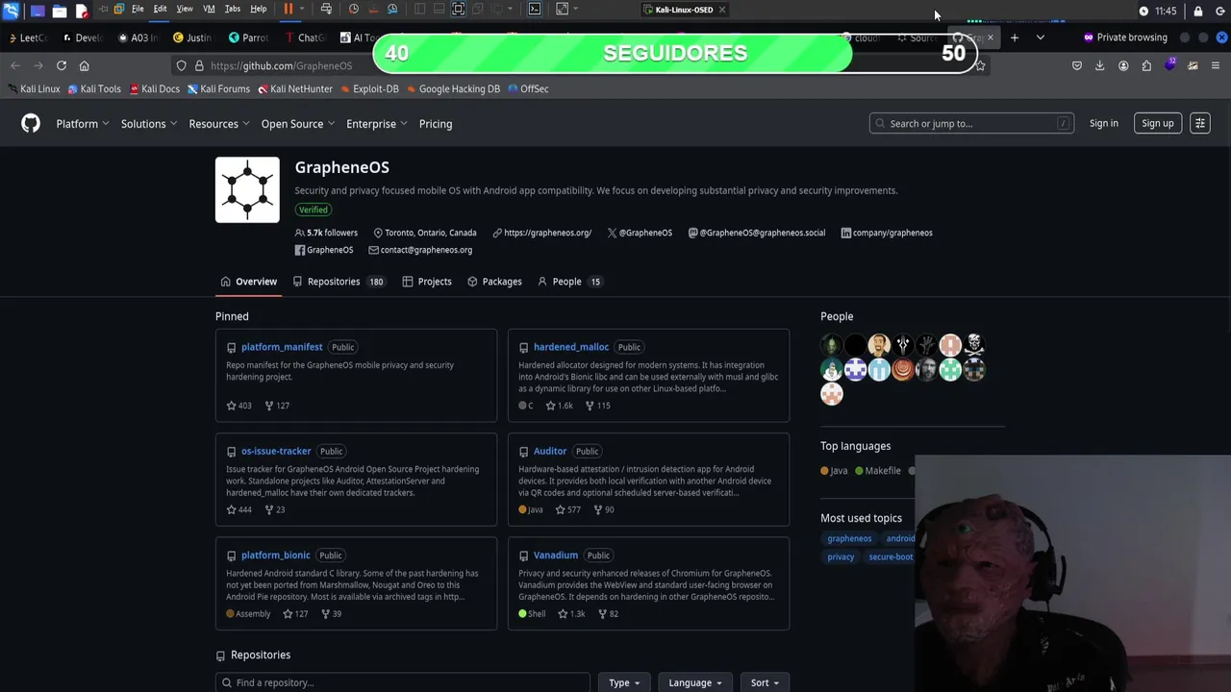Click the GitHub octocat logo

click(x=31, y=123)
